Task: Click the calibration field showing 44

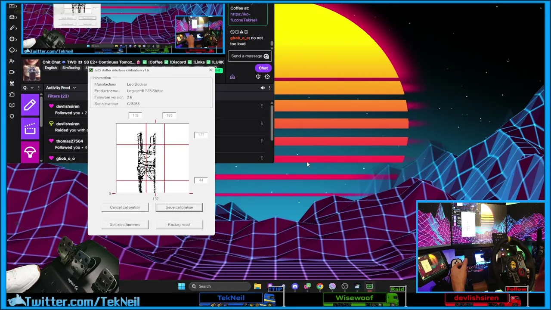Action: (x=201, y=180)
